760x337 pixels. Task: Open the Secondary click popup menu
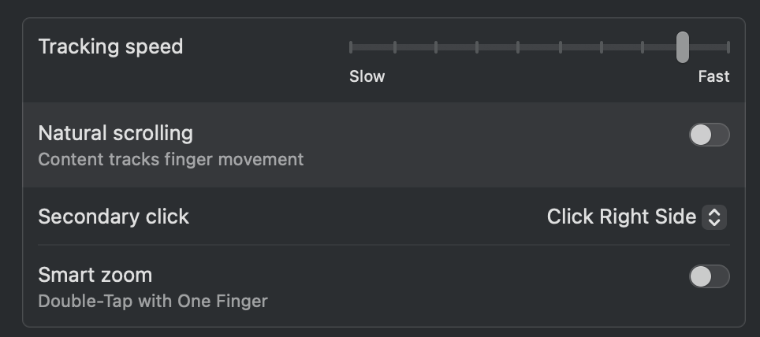636,217
